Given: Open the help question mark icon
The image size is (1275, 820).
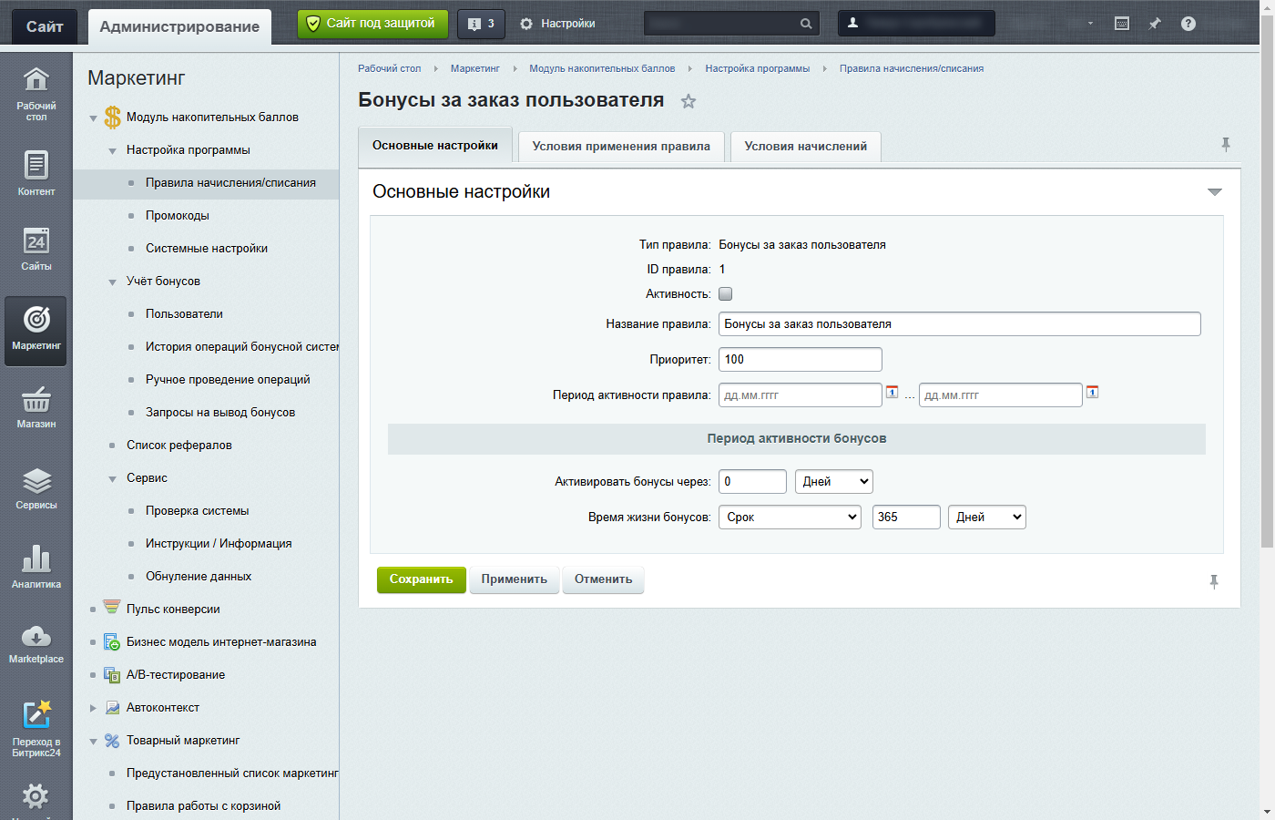Looking at the screenshot, I should [1188, 24].
